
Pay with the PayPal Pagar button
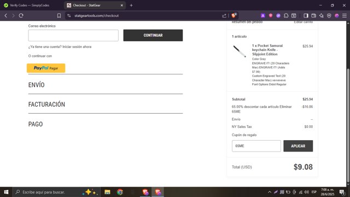click(46, 68)
